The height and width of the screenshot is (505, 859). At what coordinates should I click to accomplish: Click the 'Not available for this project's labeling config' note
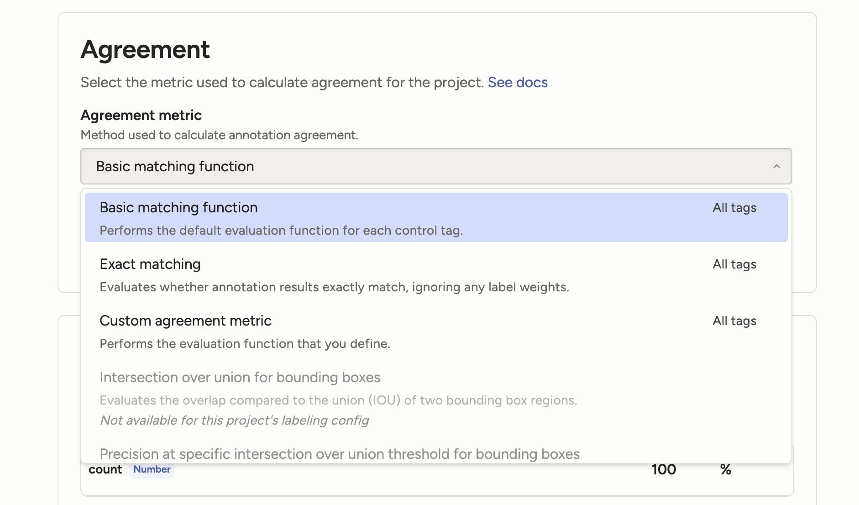234,420
